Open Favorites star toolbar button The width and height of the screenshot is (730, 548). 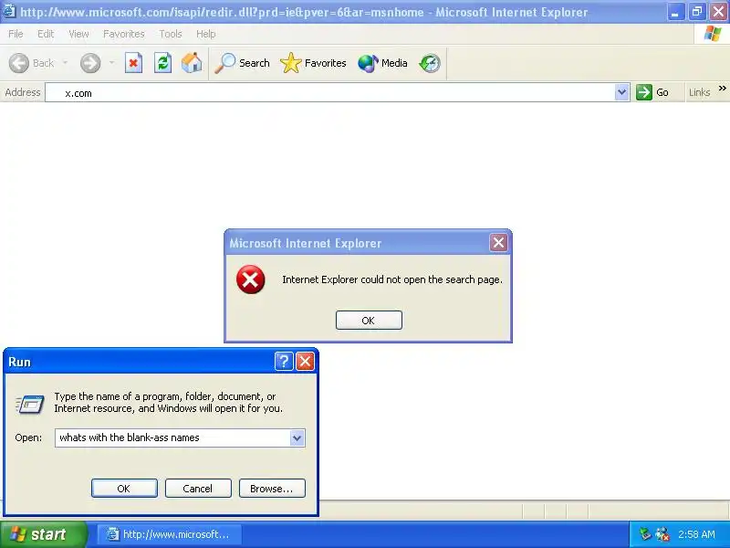313,63
